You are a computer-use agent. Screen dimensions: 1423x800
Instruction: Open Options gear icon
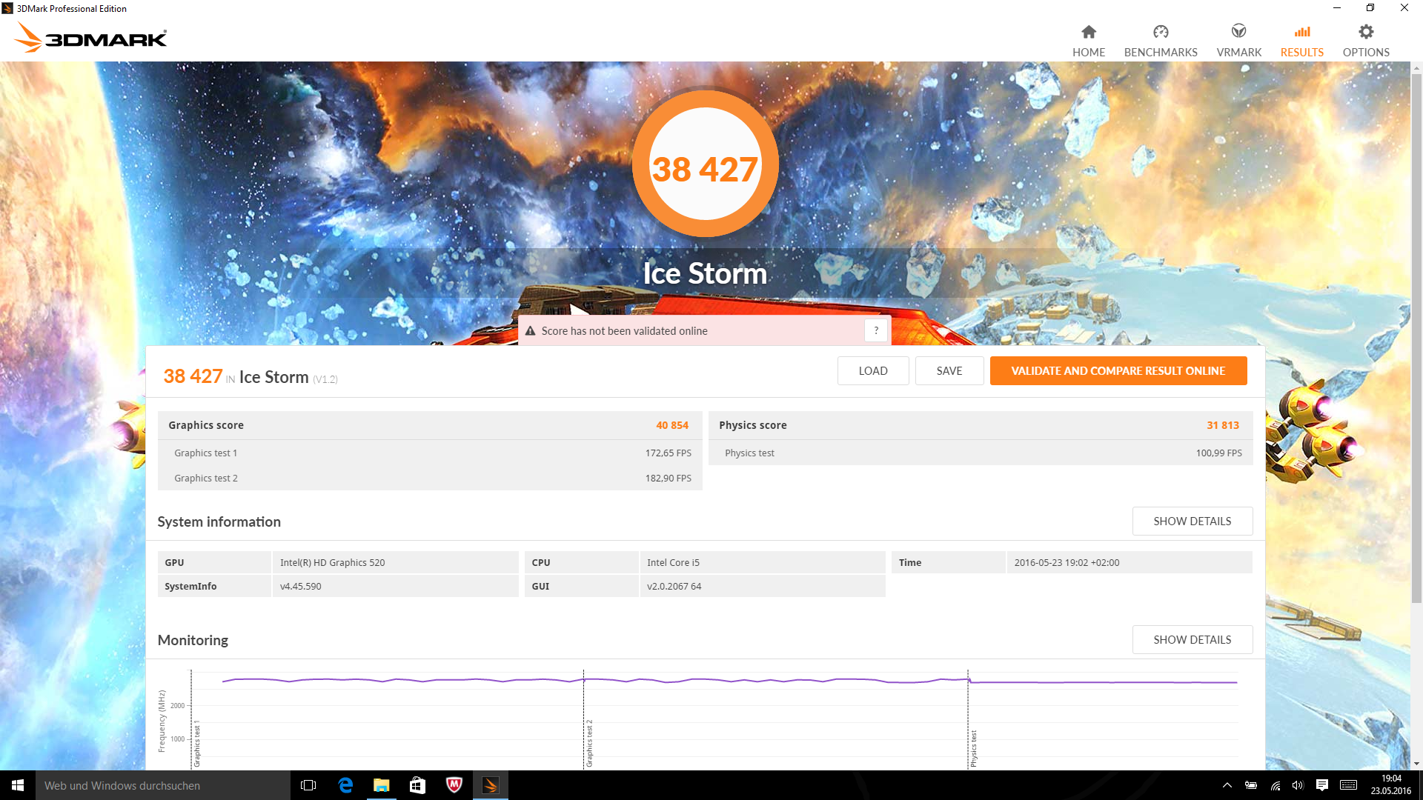click(x=1365, y=32)
